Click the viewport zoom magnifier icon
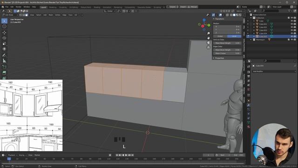This screenshot has height=168, width=298. coord(209,33)
